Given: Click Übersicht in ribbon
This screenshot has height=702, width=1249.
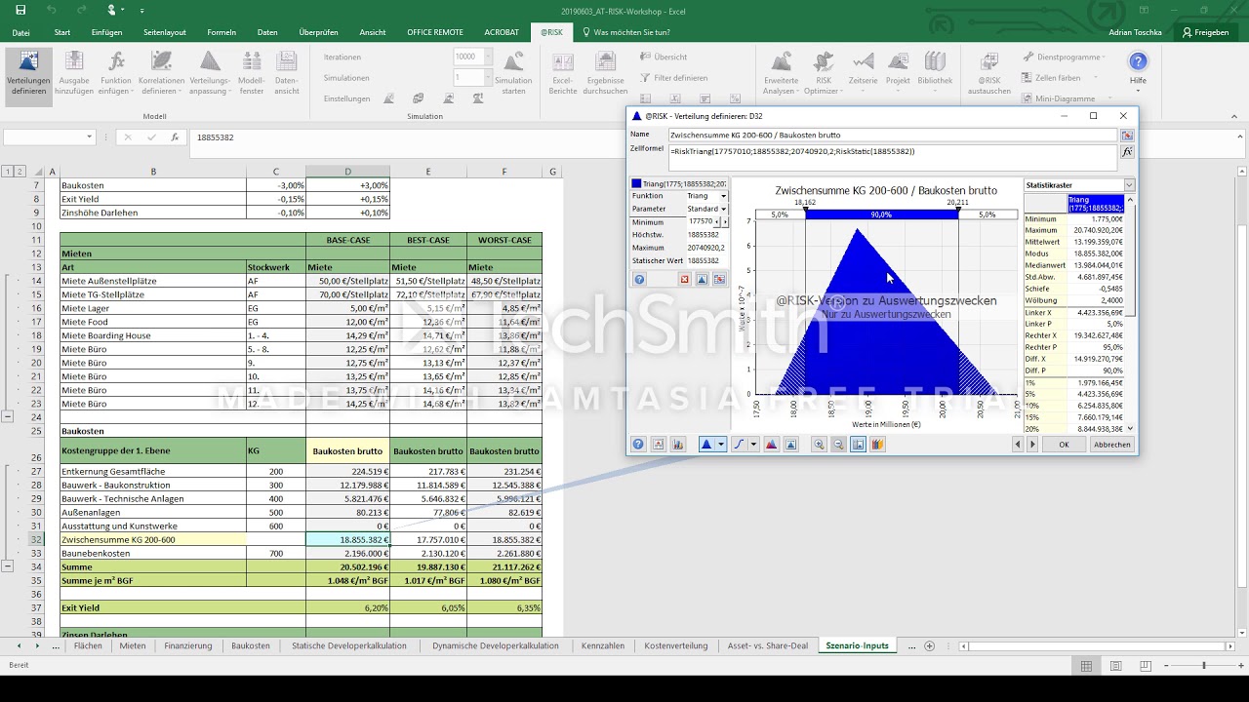Looking at the screenshot, I should 665,57.
